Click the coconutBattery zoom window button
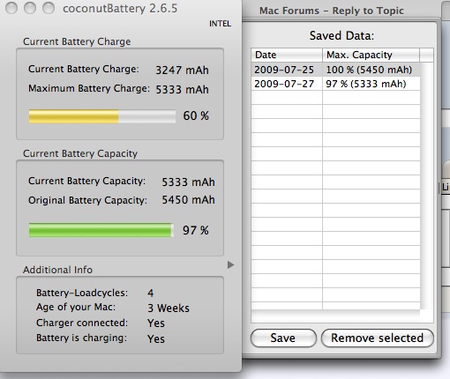Screen dimensions: 450x379 pyautogui.click(x=49, y=8)
